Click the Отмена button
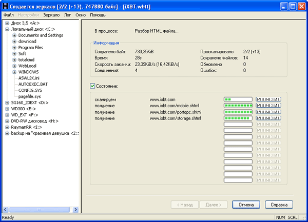308x222 pixels. tap(246, 205)
